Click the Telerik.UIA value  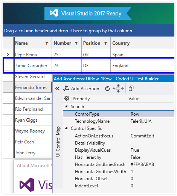coord(141,121)
